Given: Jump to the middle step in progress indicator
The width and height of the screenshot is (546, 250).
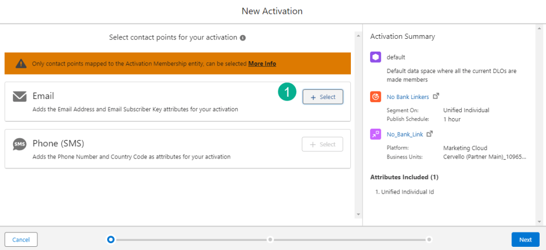Looking at the screenshot, I should pos(270,239).
